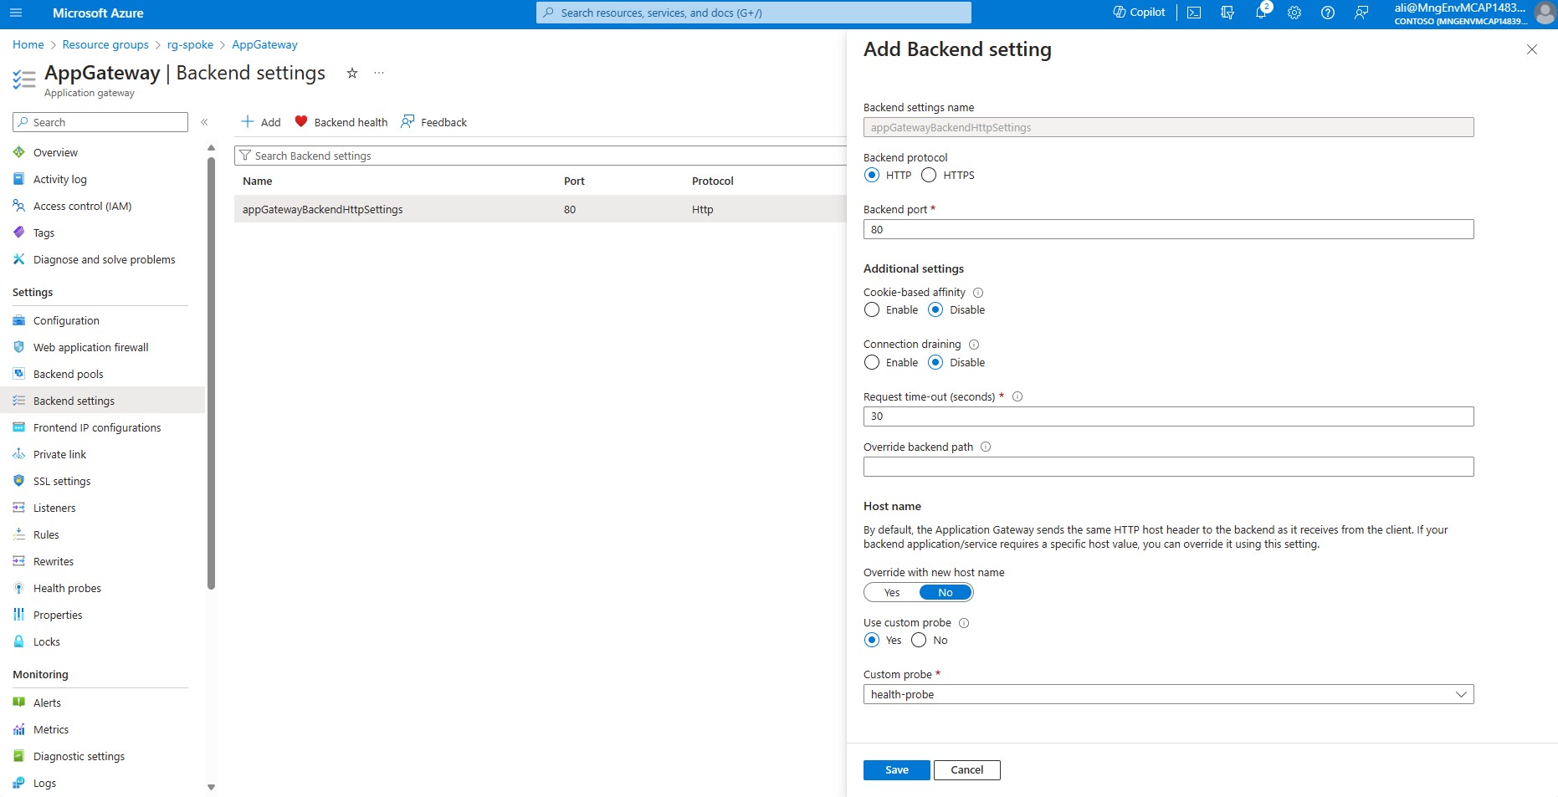Viewport: 1558px width, 797px height.
Task: Pin AppGateway with the favorite star
Action: [x=352, y=74]
